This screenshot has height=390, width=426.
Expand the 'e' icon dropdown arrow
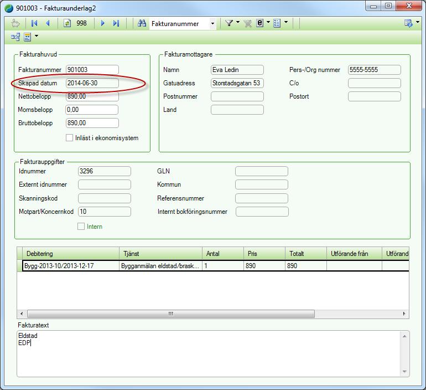click(x=268, y=22)
